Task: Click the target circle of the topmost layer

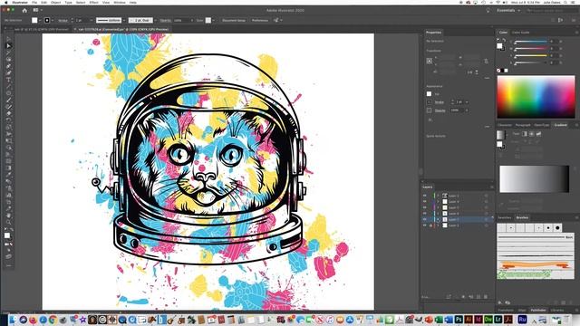Action: 486,196
